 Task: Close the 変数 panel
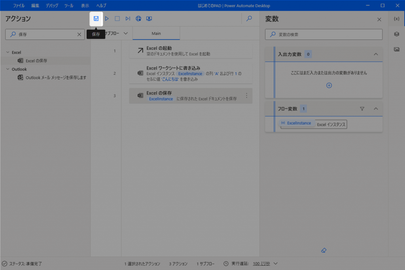379,19
